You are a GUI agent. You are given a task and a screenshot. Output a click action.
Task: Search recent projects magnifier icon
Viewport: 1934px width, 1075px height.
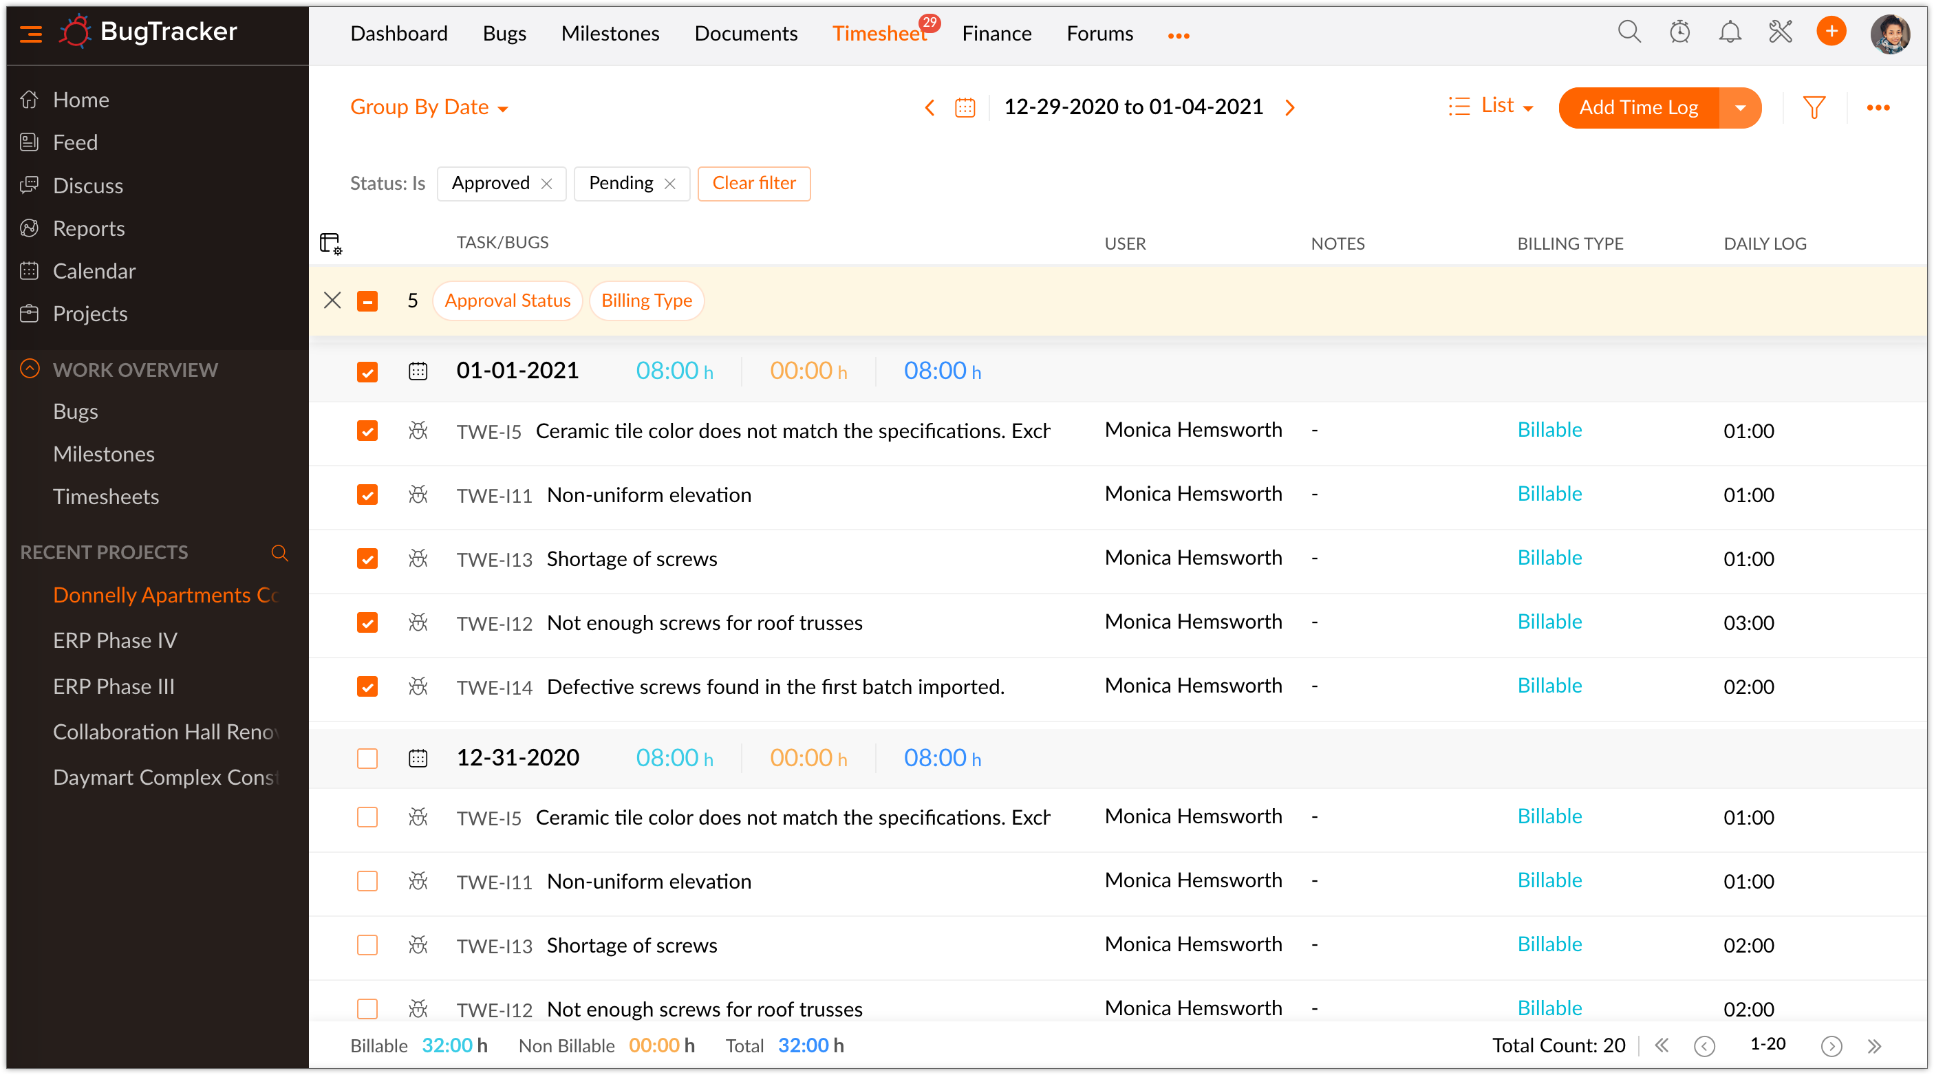(x=279, y=552)
